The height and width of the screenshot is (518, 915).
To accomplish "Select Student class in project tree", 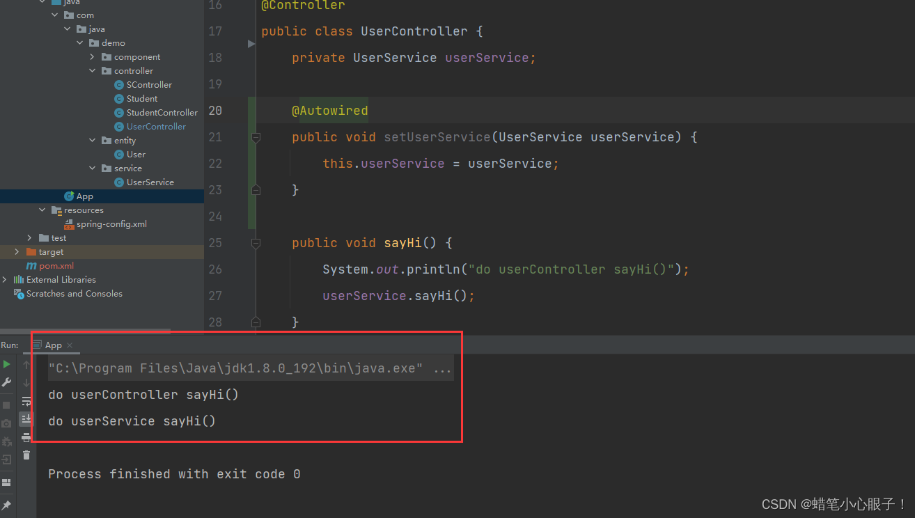I will pos(142,99).
